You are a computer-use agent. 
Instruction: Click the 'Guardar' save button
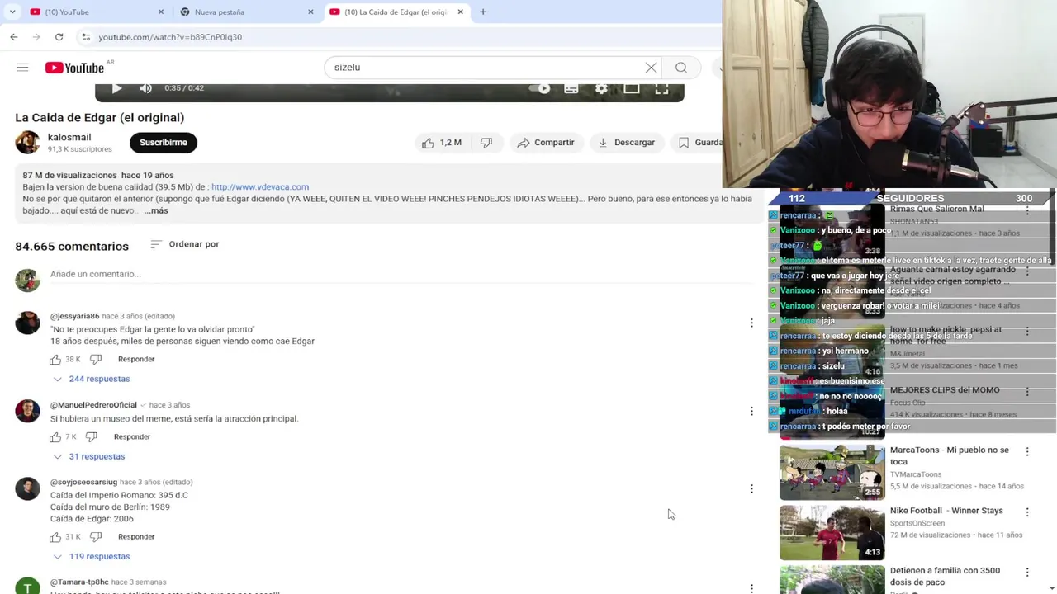coord(699,143)
